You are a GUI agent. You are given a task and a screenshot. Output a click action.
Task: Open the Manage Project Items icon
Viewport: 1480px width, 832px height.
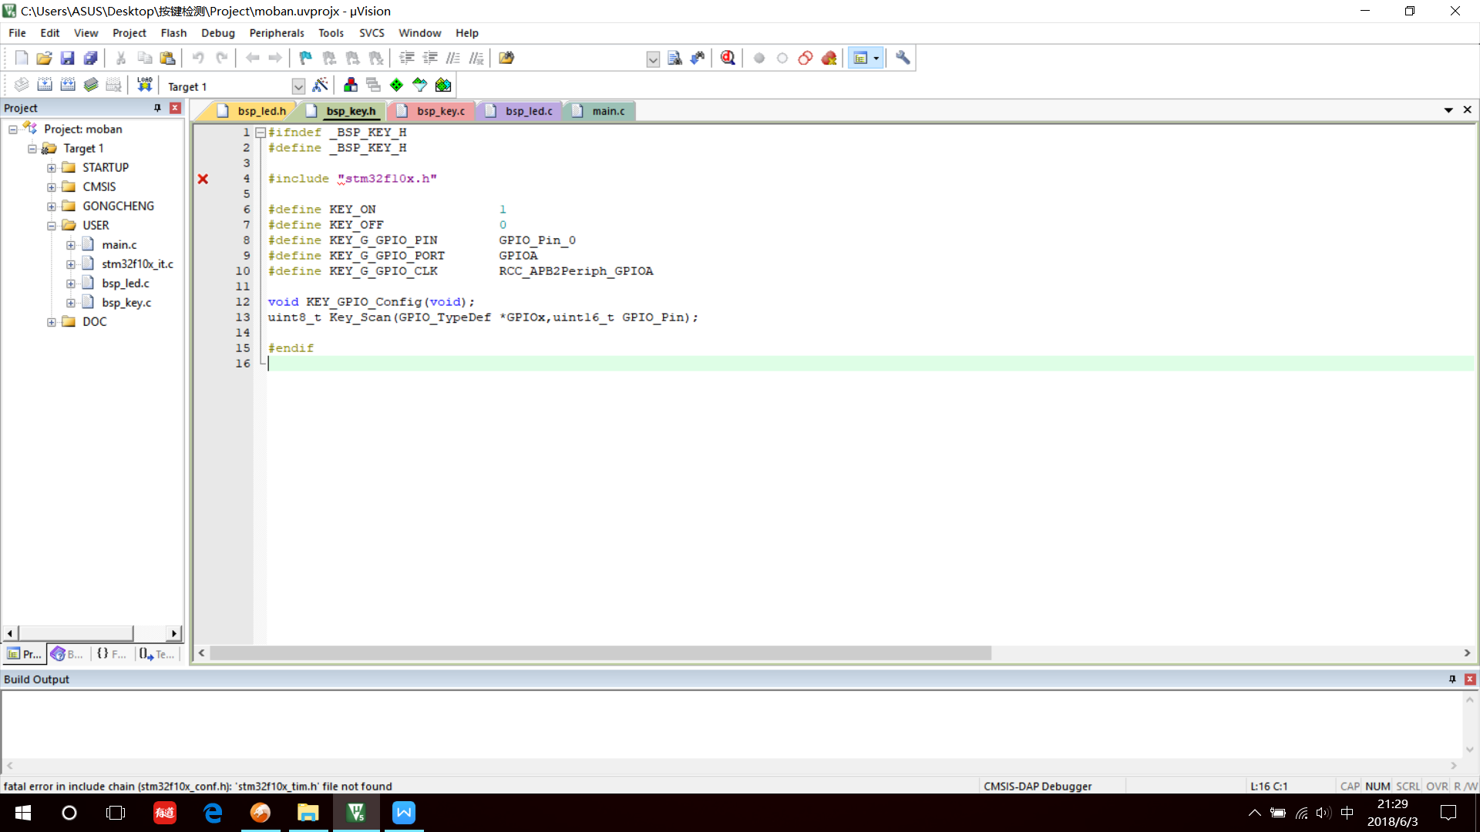351,85
